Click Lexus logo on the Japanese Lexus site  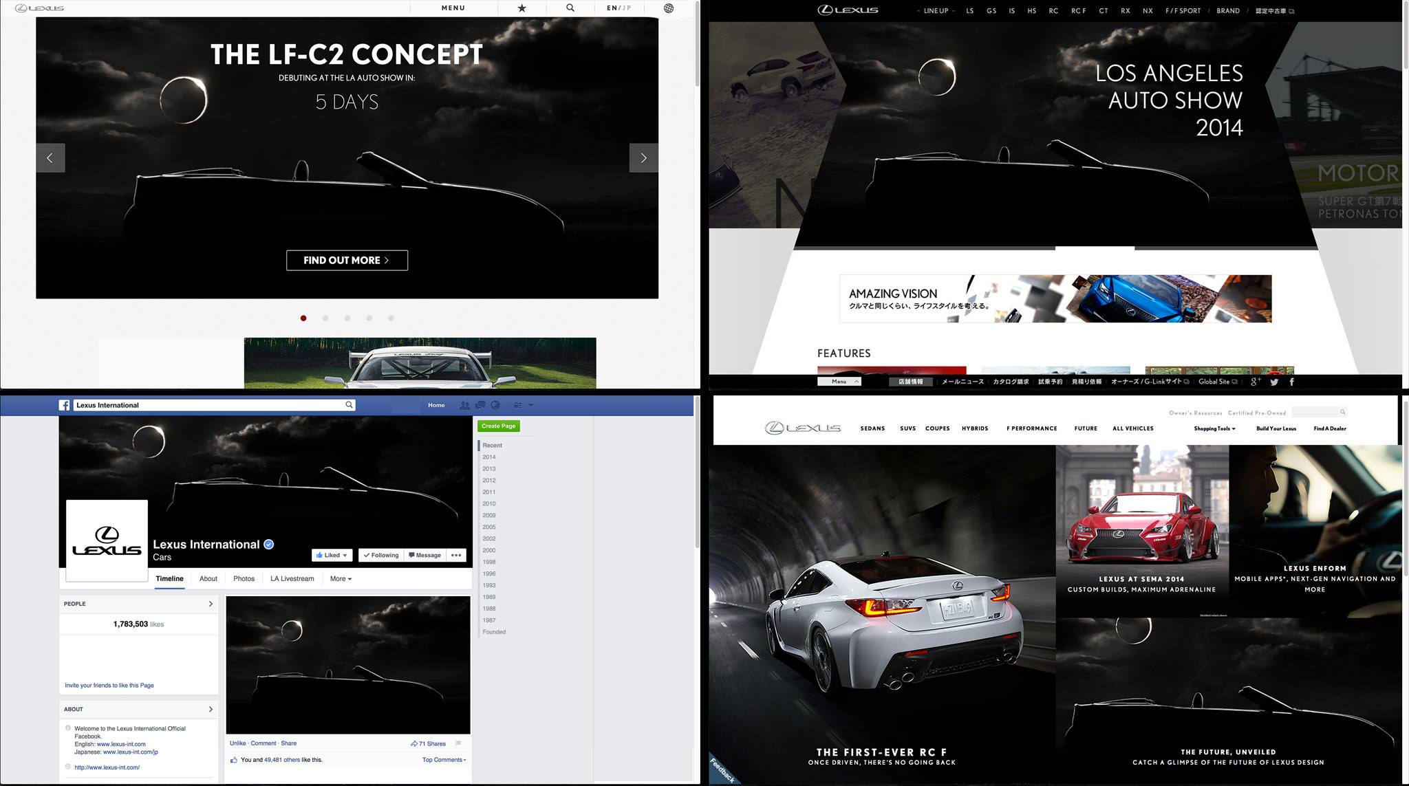pyautogui.click(x=848, y=10)
